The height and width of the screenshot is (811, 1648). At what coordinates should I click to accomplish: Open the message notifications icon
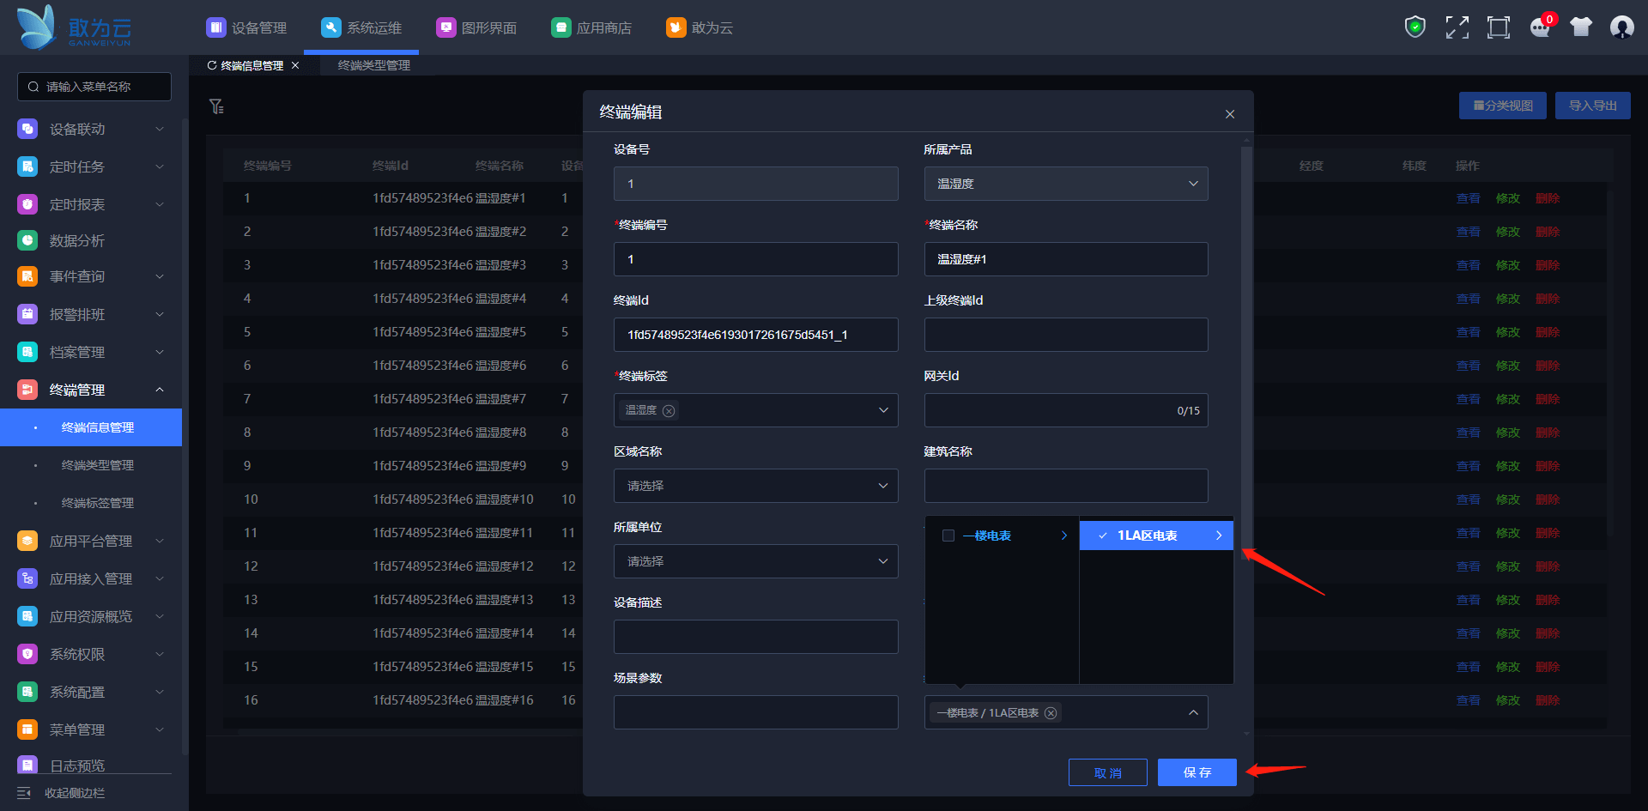pyautogui.click(x=1540, y=27)
